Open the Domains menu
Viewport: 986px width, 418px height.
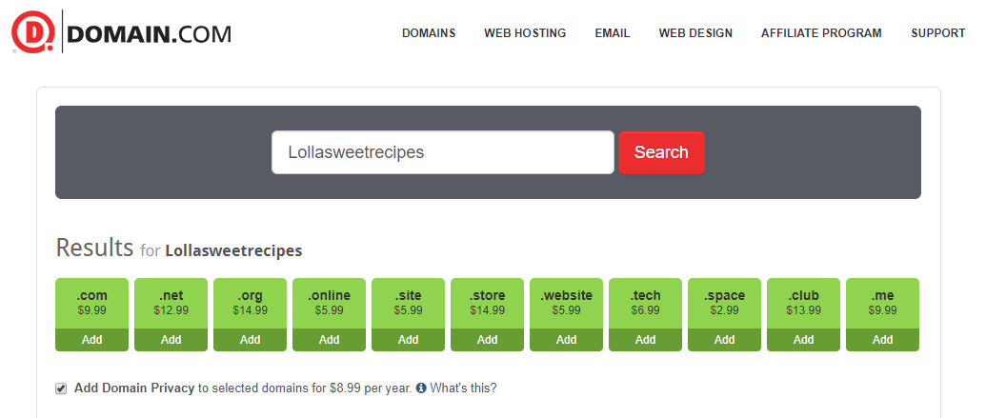[429, 33]
